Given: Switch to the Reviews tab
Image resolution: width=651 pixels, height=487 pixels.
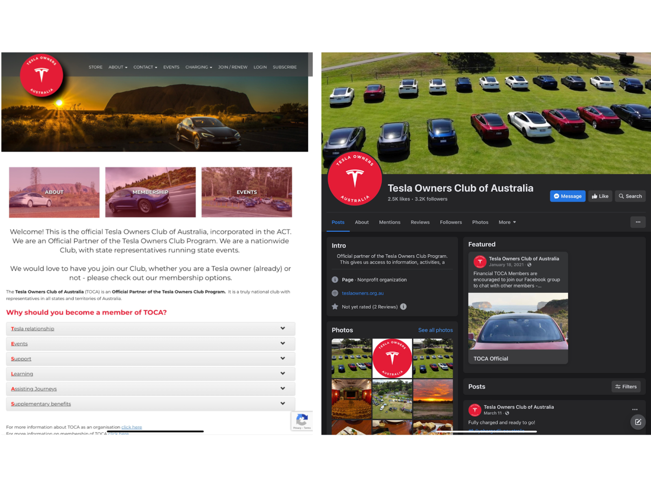Looking at the screenshot, I should [x=420, y=222].
